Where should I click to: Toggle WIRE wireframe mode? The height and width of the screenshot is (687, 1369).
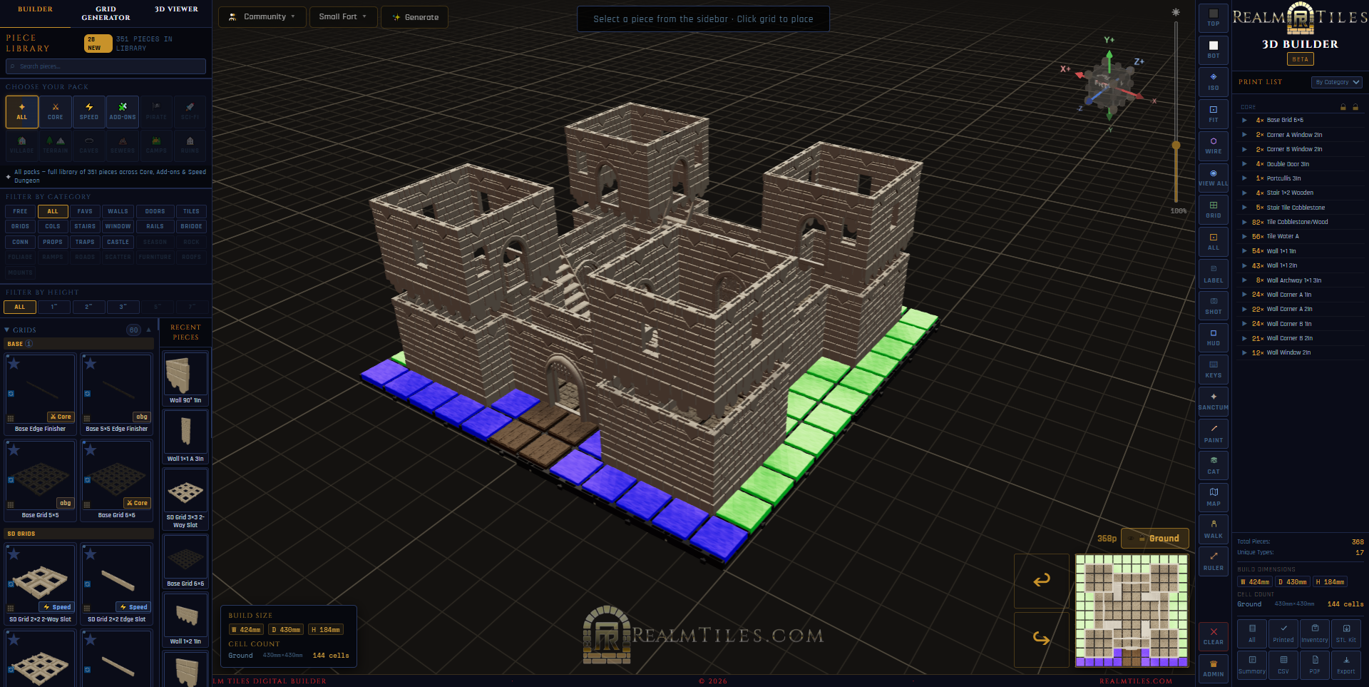(x=1213, y=146)
